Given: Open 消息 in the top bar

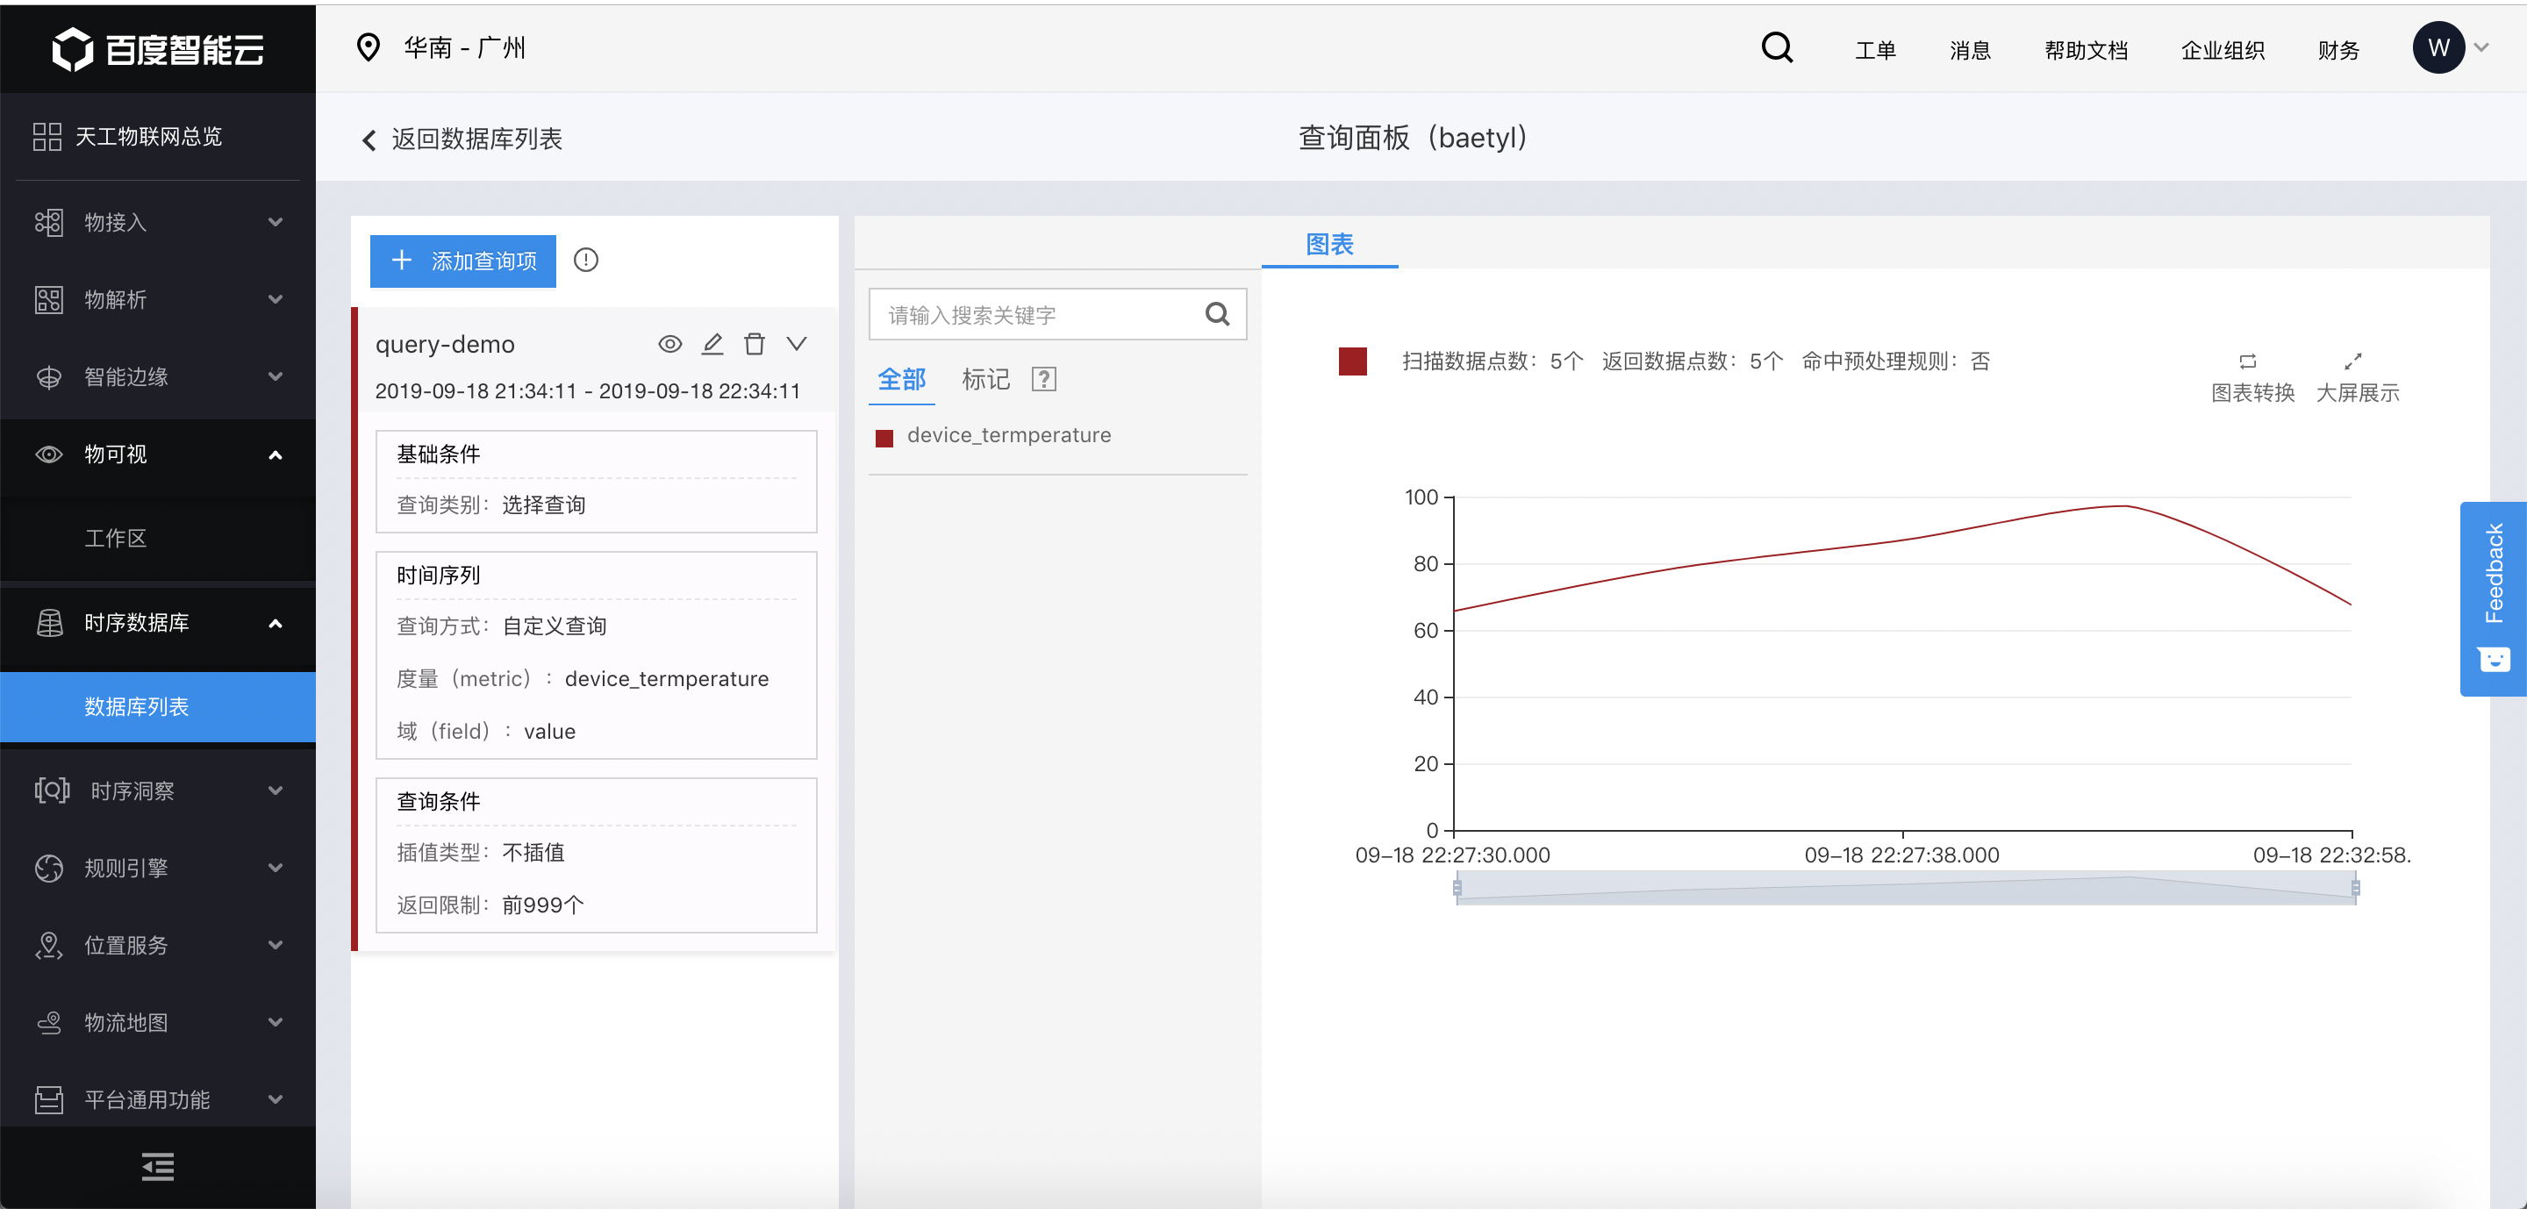Looking at the screenshot, I should (x=1970, y=50).
